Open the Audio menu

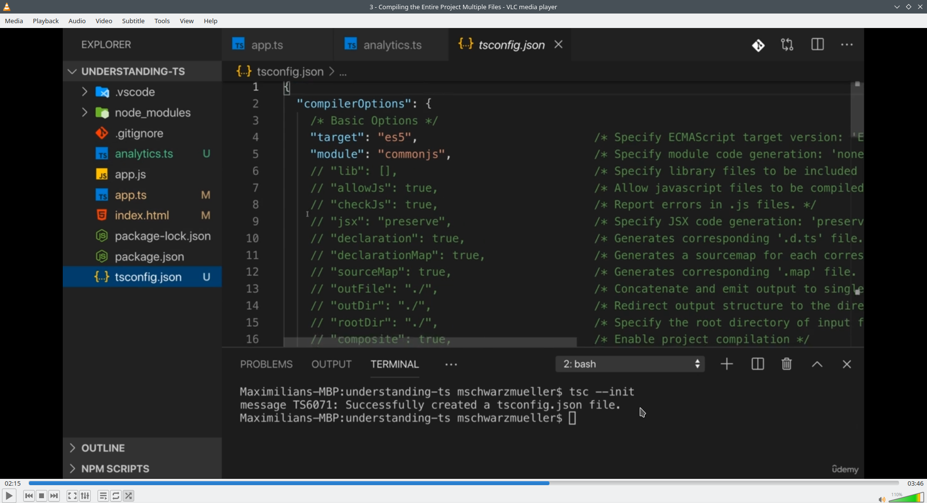click(x=77, y=21)
